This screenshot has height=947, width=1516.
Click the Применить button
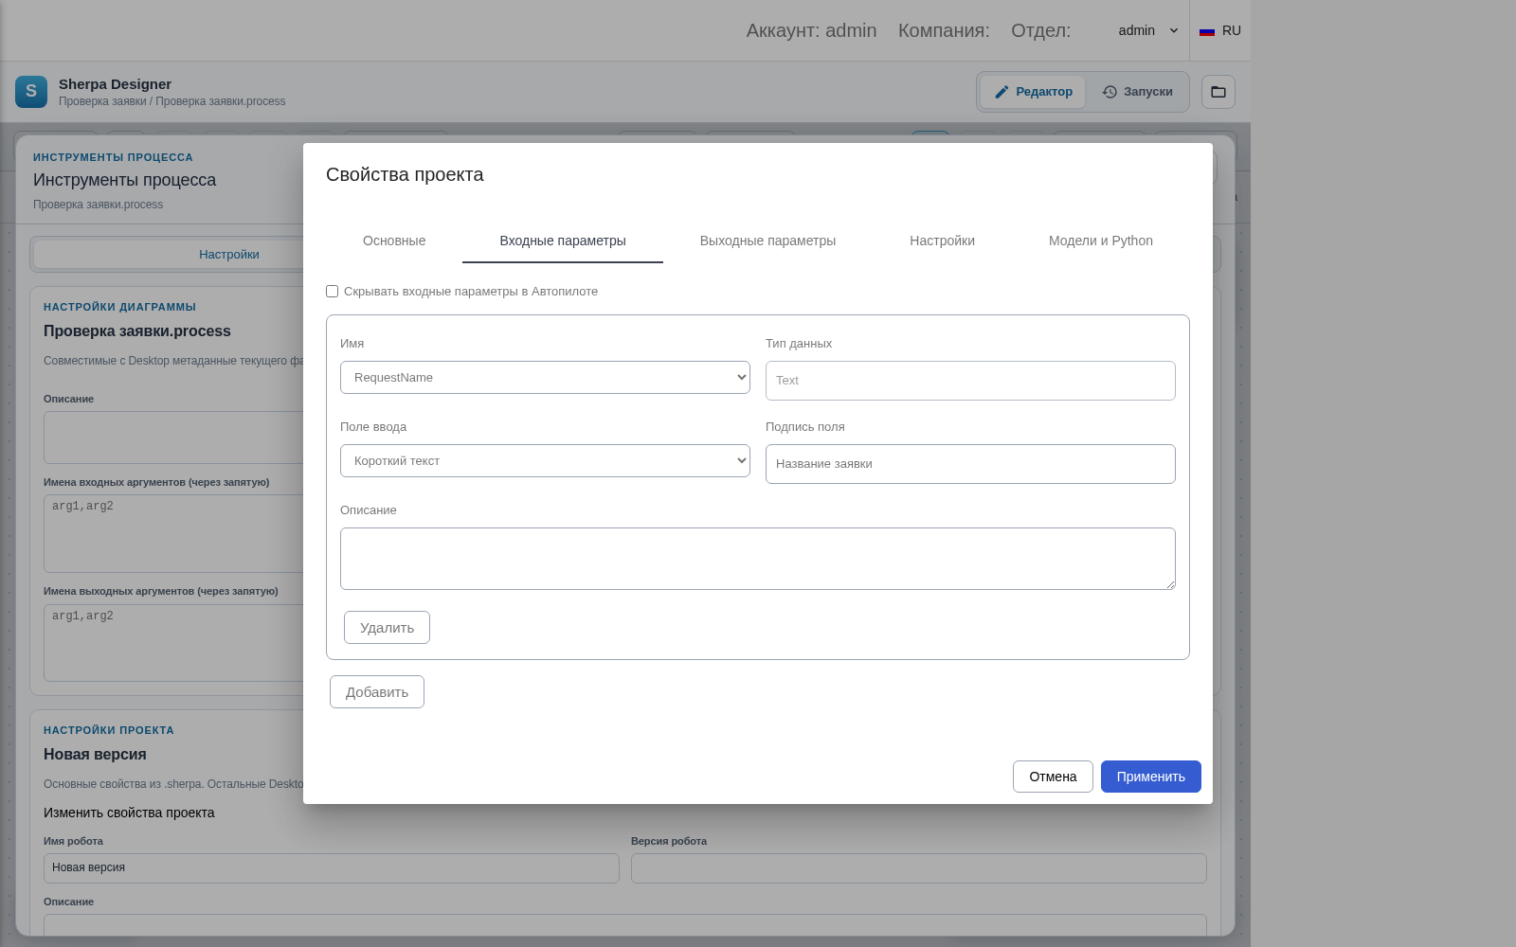[1151, 777]
